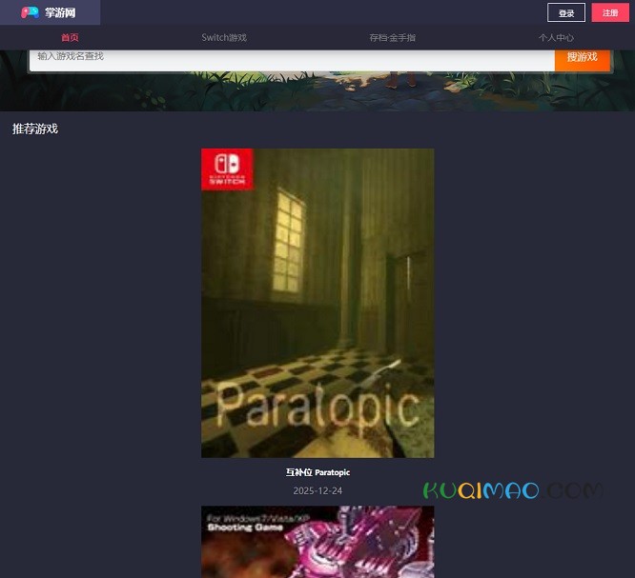Open the Paratopic game cover thumbnail
This screenshot has width=635, height=578.
click(317, 303)
